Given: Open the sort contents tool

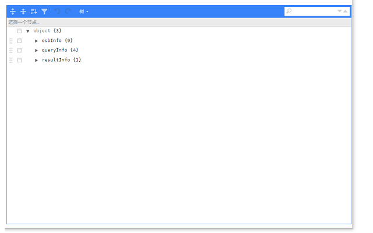Looking at the screenshot, I should pyautogui.click(x=34, y=12).
